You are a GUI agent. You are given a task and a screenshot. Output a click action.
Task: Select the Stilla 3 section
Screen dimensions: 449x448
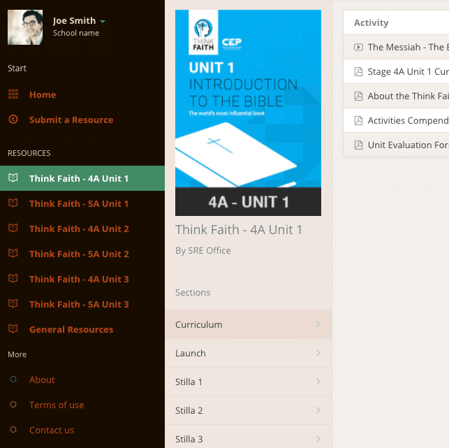pyautogui.click(x=249, y=437)
